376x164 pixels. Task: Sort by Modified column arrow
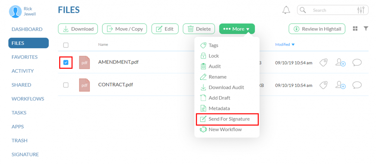[x=293, y=45]
